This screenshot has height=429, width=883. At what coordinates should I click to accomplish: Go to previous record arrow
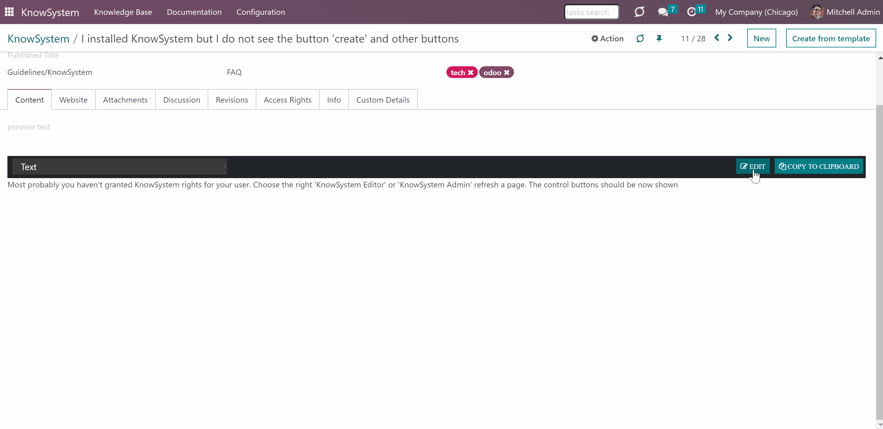(717, 38)
